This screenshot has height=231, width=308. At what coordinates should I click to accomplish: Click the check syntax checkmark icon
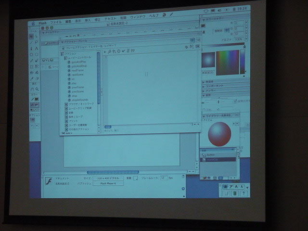[x=123, y=51]
